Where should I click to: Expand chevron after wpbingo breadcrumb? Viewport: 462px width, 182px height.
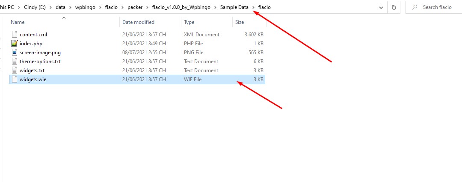click(x=100, y=7)
